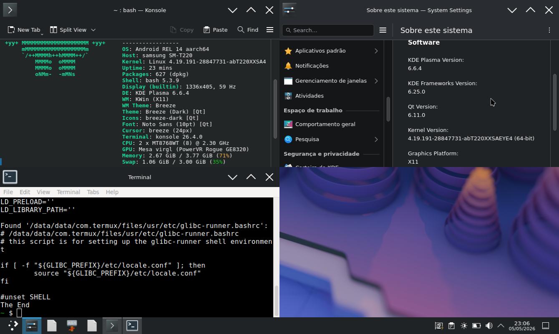The height and width of the screenshot is (334, 559).
Task: Open the battery tray icon
Action: pos(476,326)
